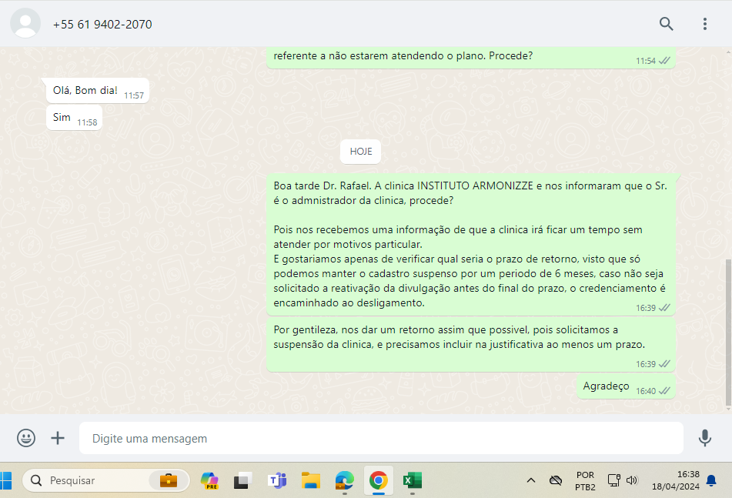Open the contact profile picture avatar
732x498 pixels.
(x=25, y=23)
